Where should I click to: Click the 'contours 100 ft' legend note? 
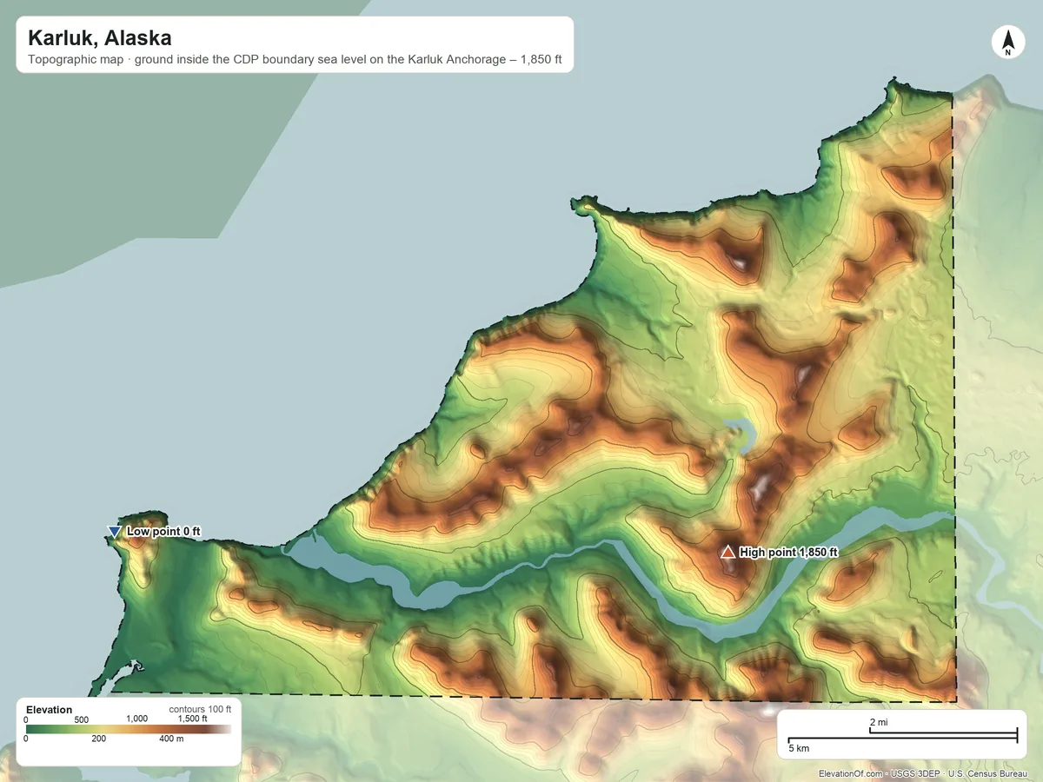pyautogui.click(x=200, y=709)
